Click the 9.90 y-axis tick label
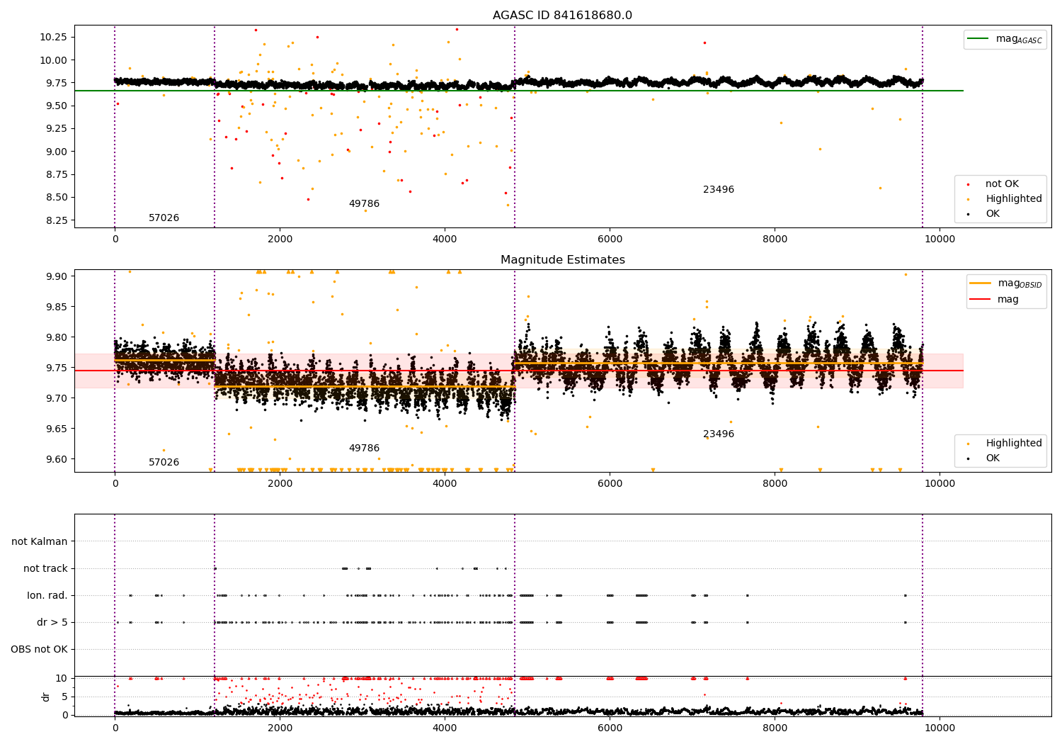This screenshot has height=744, width=1062. point(57,276)
